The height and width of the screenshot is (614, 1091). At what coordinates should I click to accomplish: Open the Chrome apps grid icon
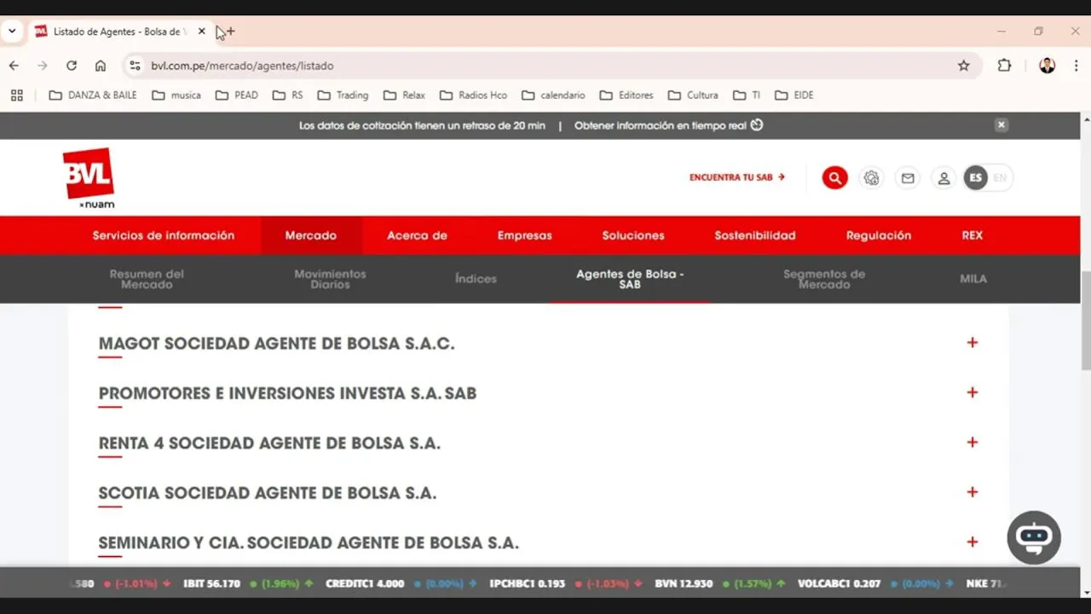(x=16, y=96)
